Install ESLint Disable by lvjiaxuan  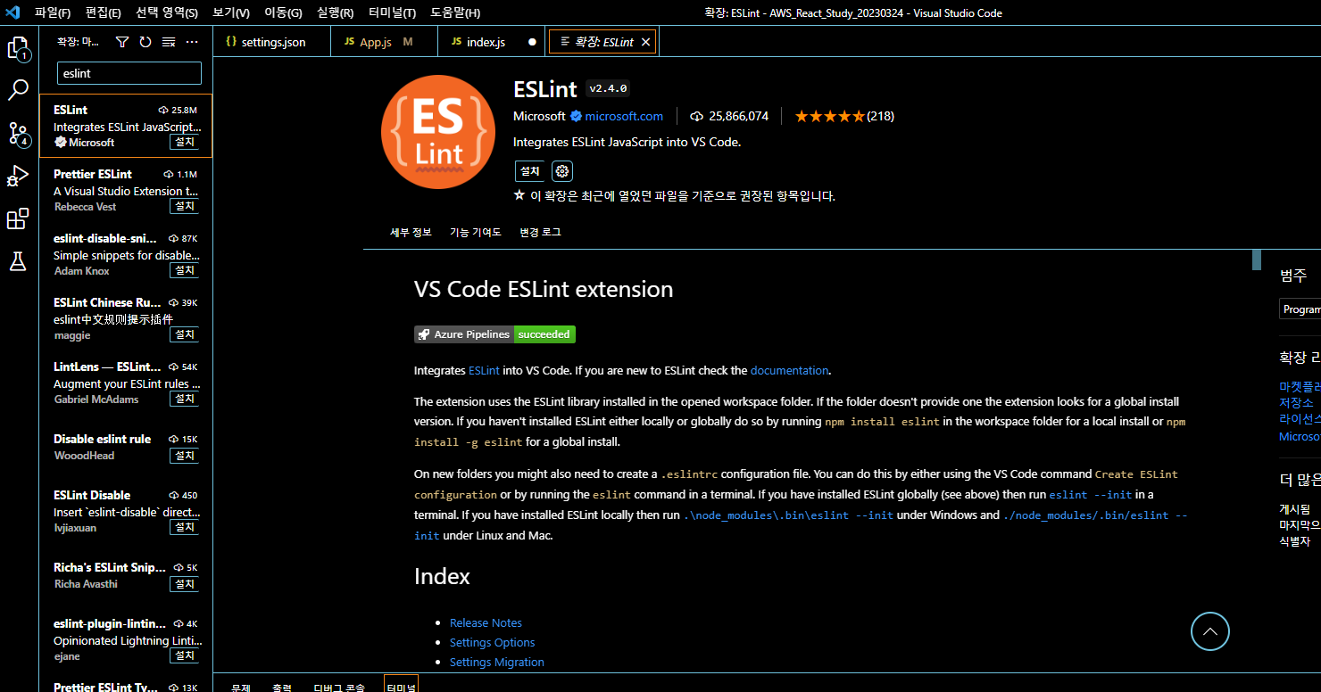(184, 528)
